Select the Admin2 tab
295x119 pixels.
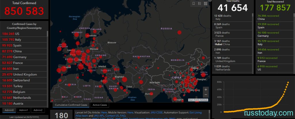click(x=38, y=110)
